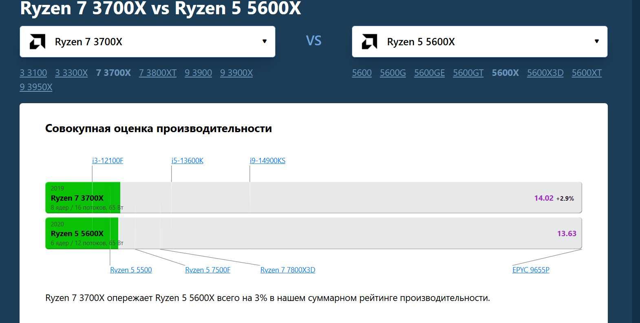This screenshot has height=323, width=640.
Task: Open the Ryzen 7 7800X3D reference link
Action: [x=288, y=270]
